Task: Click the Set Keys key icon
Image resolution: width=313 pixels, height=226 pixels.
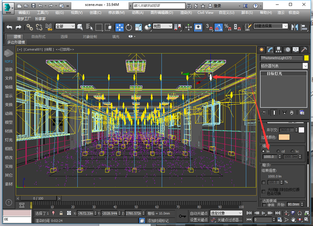Action: 182,216
